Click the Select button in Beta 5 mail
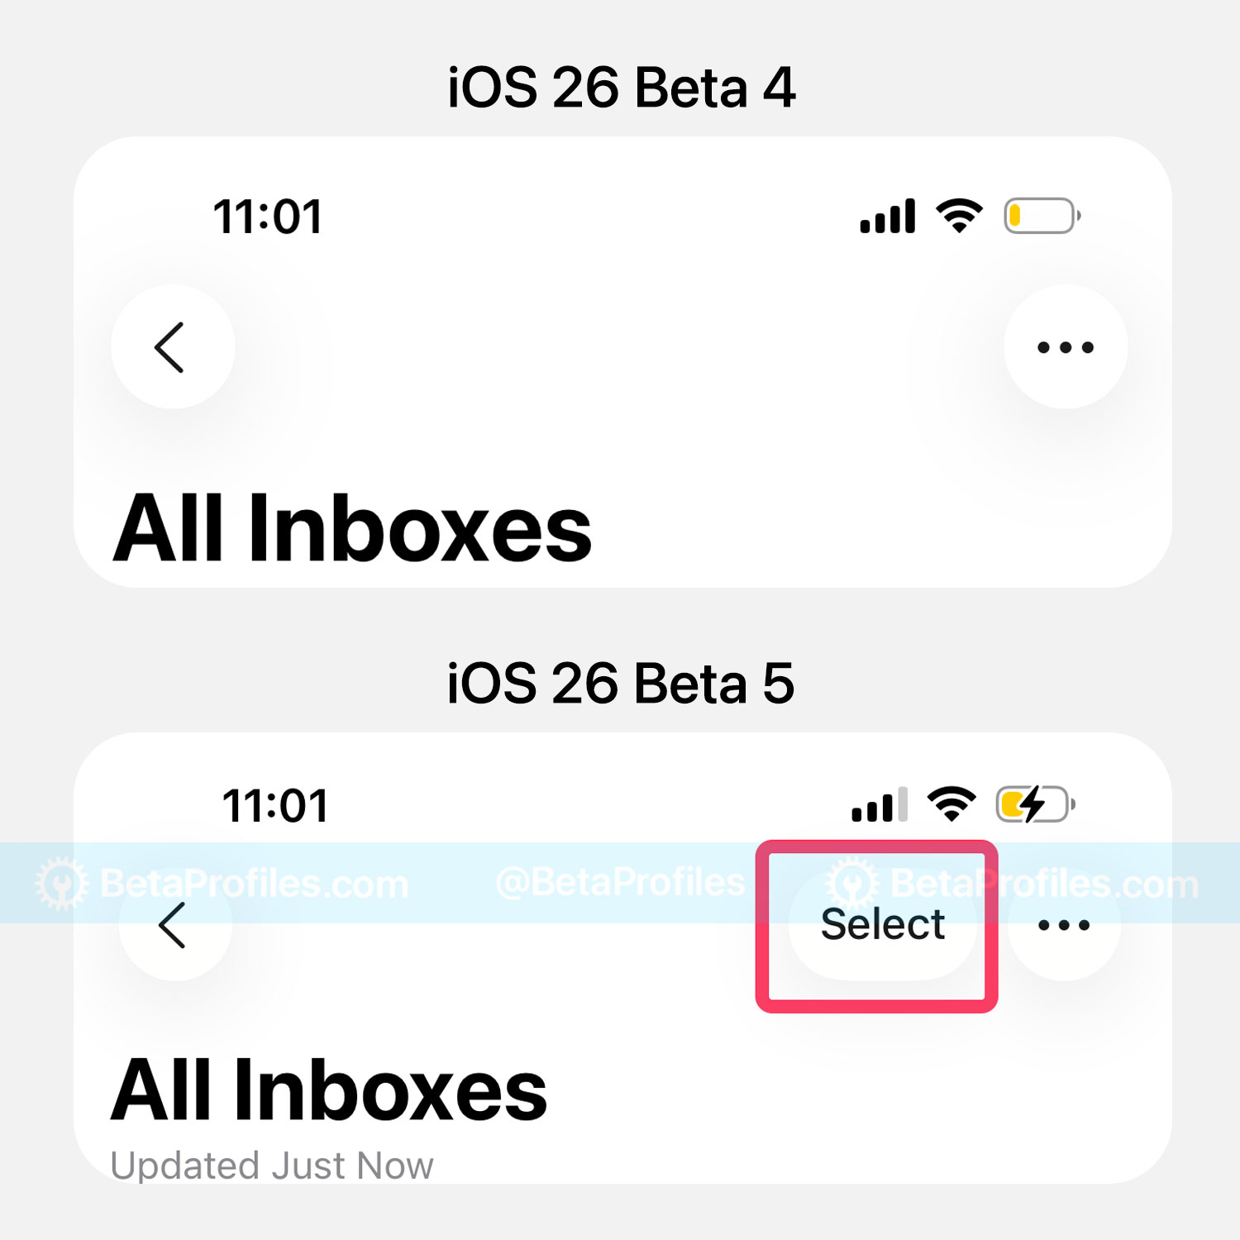Image resolution: width=1240 pixels, height=1240 pixels. coord(882,924)
